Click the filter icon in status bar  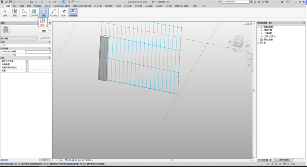click(x=292, y=164)
